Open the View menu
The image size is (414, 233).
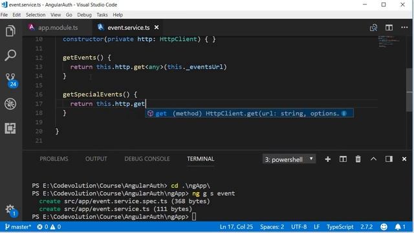(x=56, y=15)
